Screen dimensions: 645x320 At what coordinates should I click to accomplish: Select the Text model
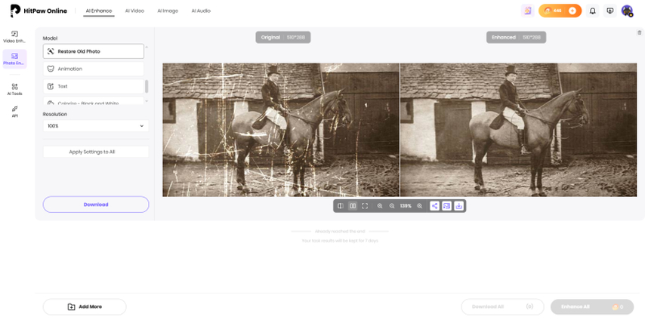pos(94,86)
